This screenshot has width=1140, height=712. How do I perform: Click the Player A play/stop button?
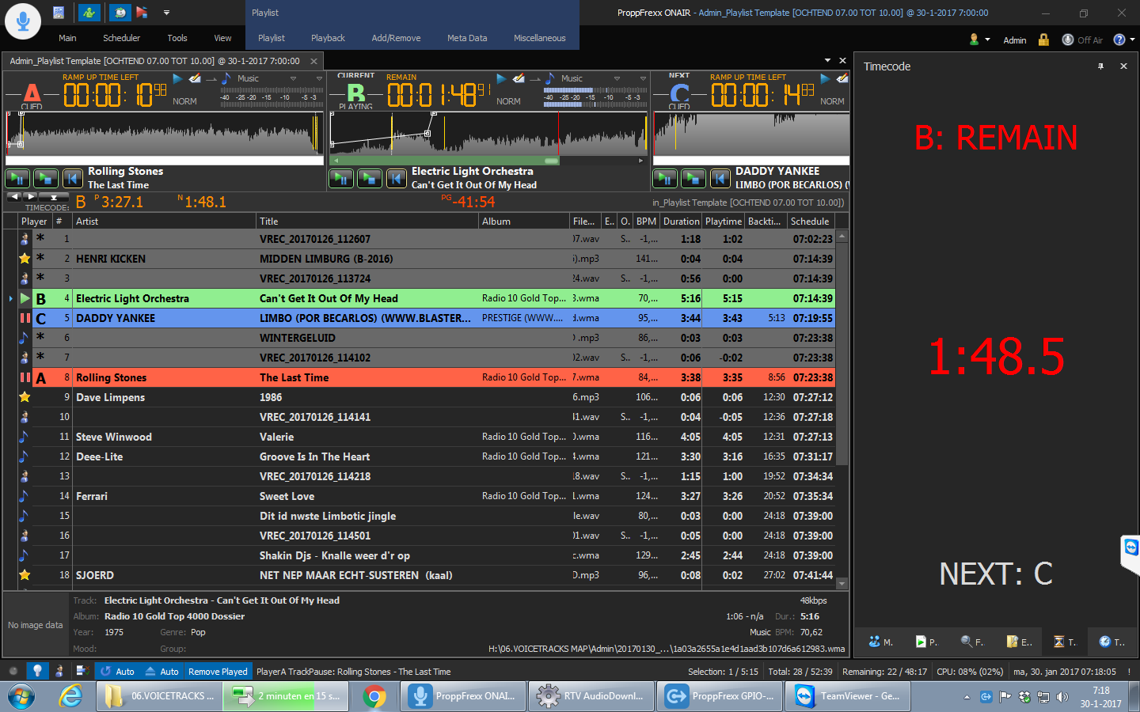tap(46, 179)
